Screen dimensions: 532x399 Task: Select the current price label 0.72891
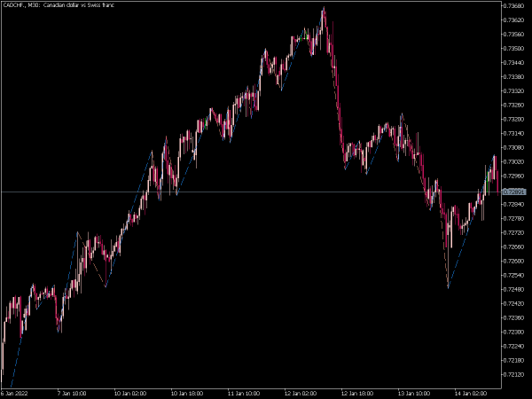point(514,192)
